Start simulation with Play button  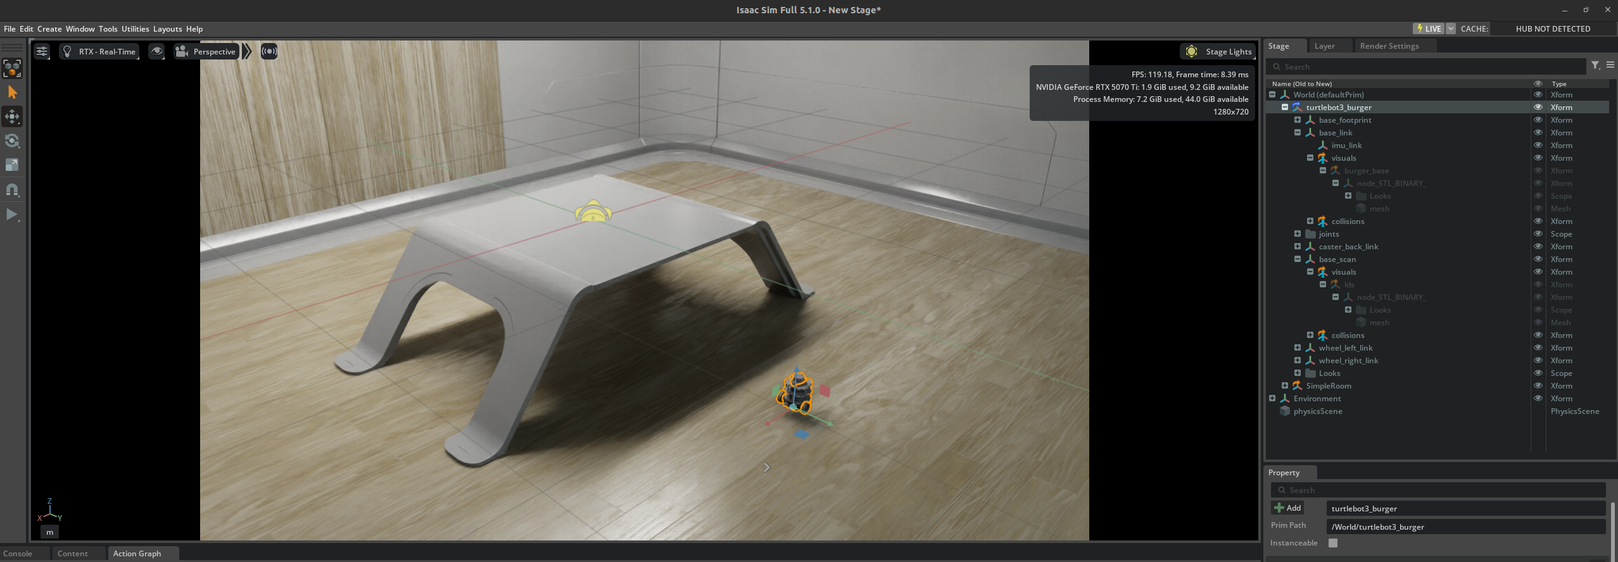(12, 214)
